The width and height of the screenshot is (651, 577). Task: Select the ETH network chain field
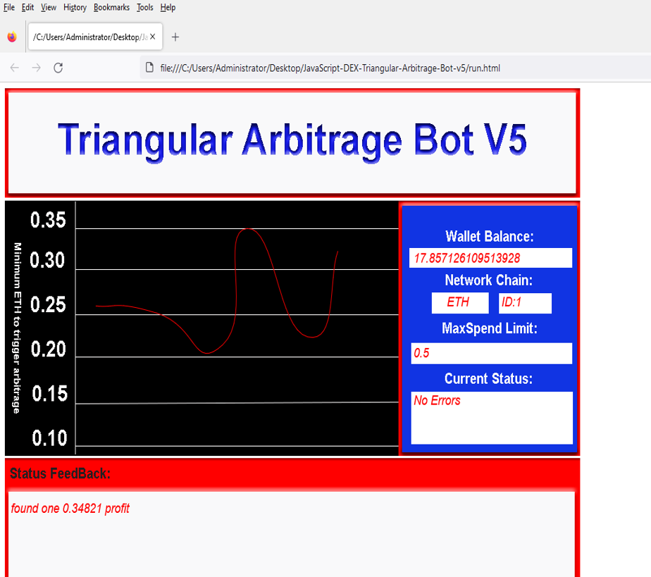pyautogui.click(x=459, y=303)
